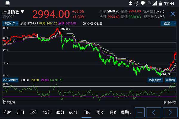Viewport: 179px width, 119px height.
Task: Switch to the 五日 tab
Action: [x=20, y=112]
